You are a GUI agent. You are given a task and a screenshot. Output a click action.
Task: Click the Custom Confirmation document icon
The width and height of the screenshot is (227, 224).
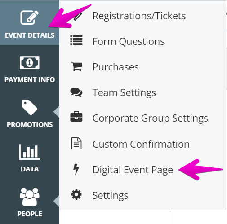(76, 143)
